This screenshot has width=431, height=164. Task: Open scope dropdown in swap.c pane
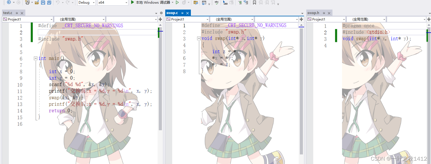click(232, 19)
